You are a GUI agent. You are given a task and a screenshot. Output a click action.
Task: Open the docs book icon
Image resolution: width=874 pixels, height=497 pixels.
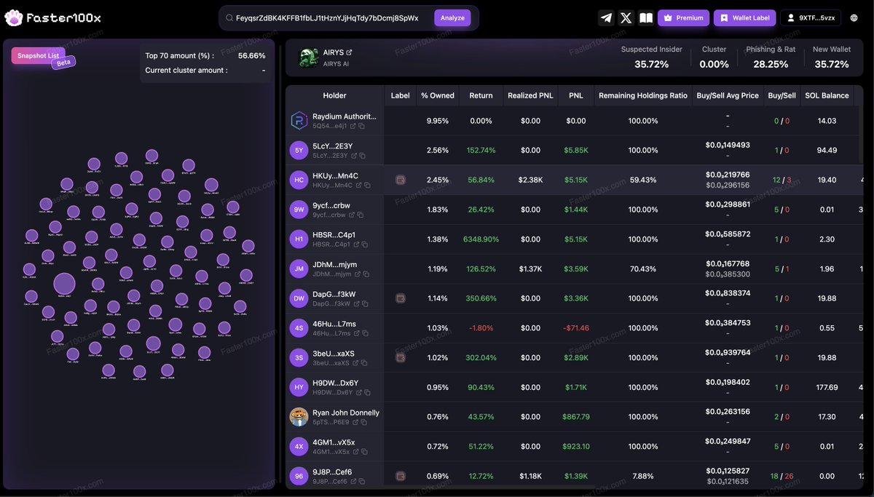point(646,18)
